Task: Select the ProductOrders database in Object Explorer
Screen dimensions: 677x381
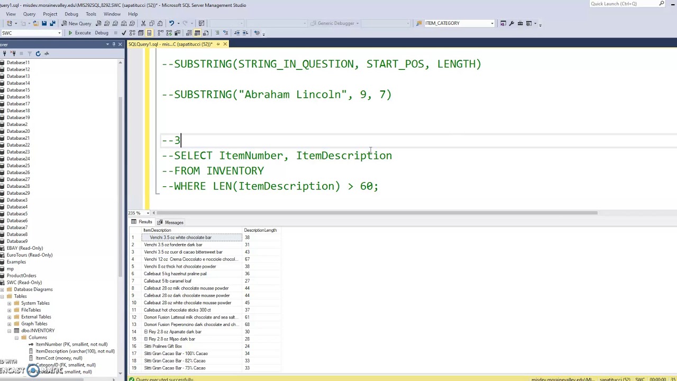Action: [x=21, y=276]
